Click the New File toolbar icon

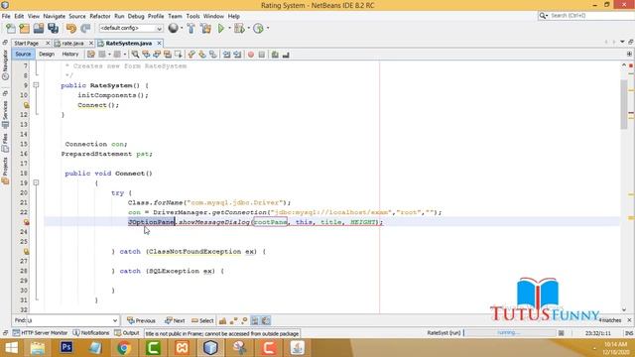(x=11, y=29)
